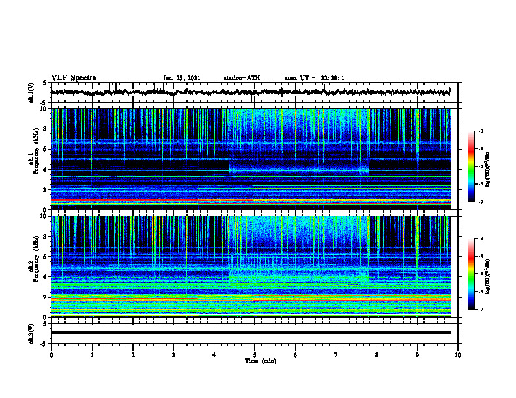Click the "-3" label on ch.2 colorbar

[480, 239]
